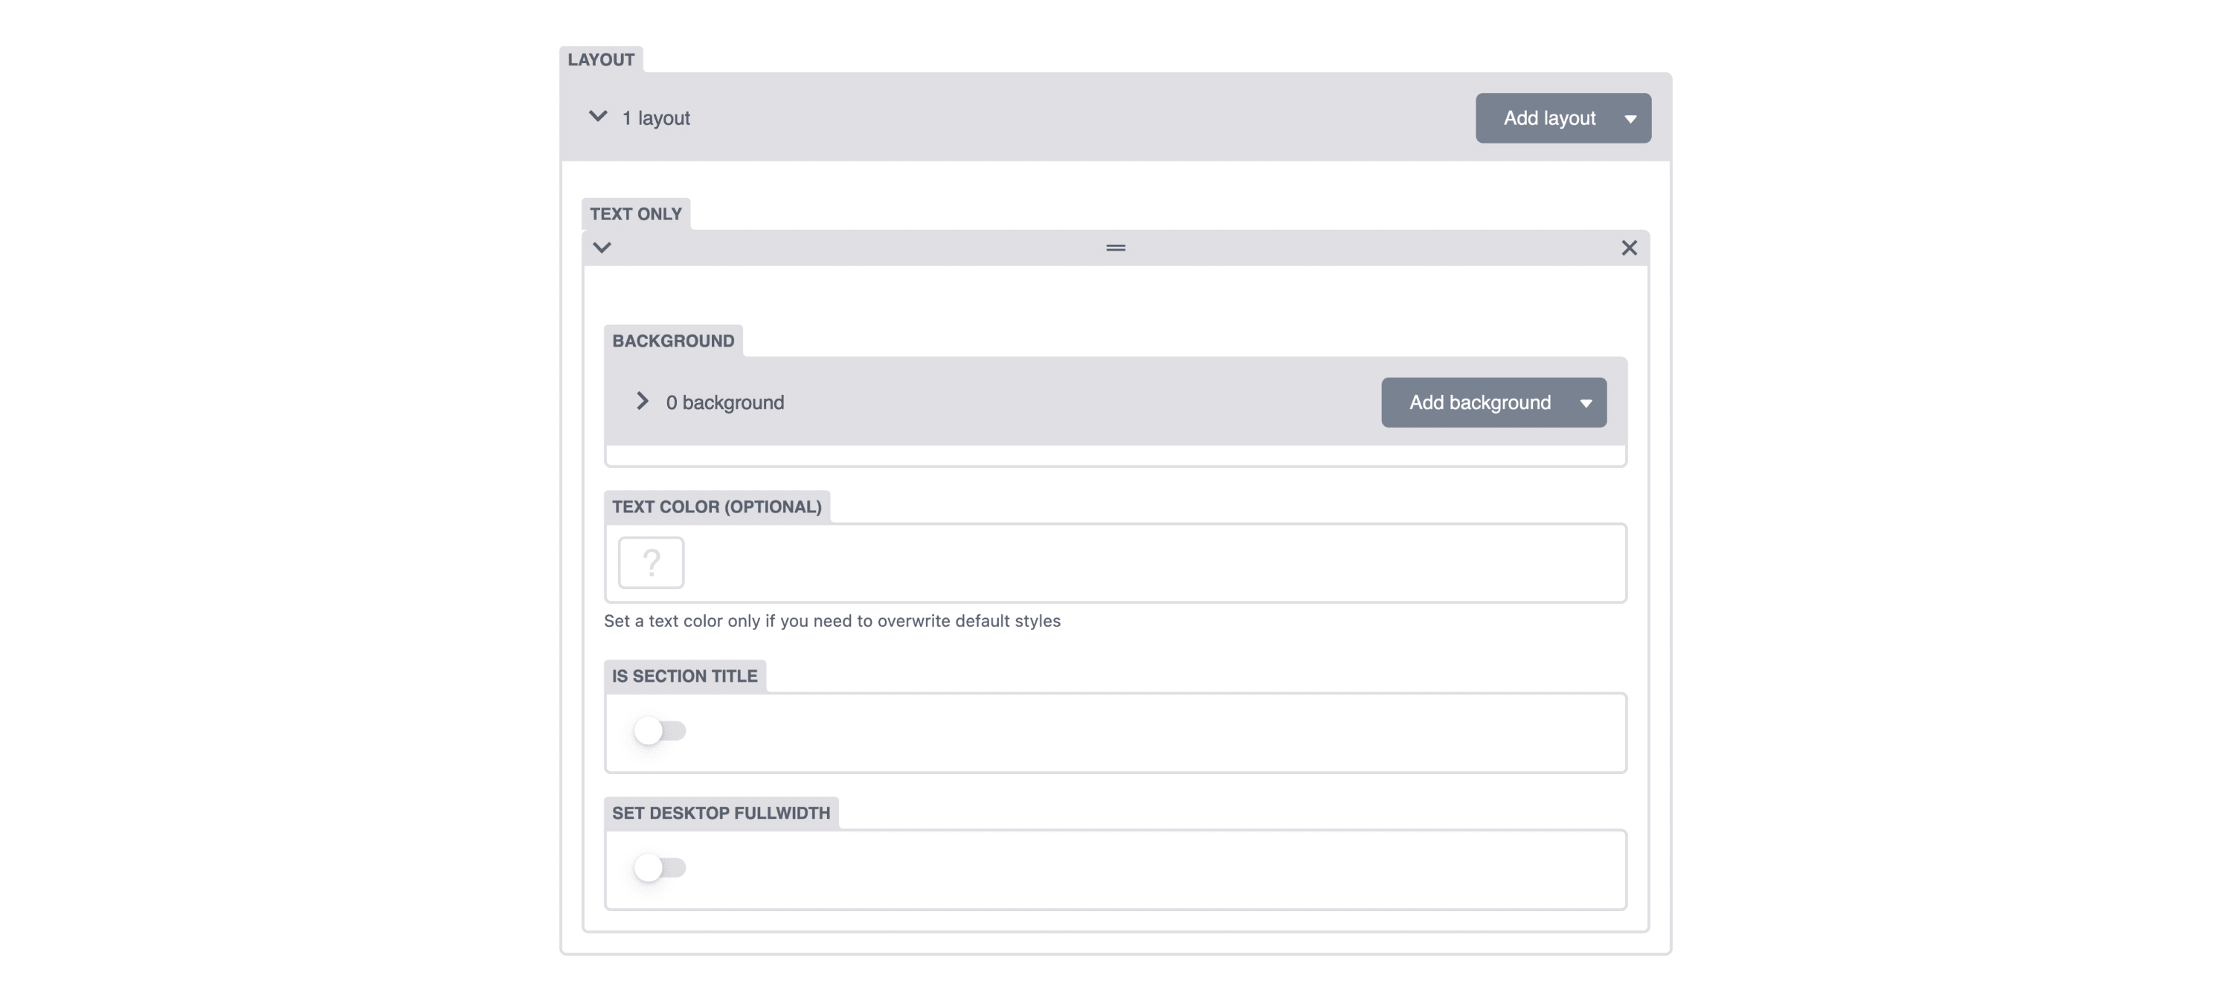Collapse the 1 layout section chevron
The image size is (2232, 1001).
tap(598, 116)
